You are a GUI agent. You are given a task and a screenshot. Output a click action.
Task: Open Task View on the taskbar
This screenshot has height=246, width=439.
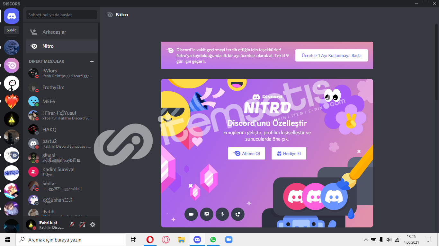pos(134,240)
